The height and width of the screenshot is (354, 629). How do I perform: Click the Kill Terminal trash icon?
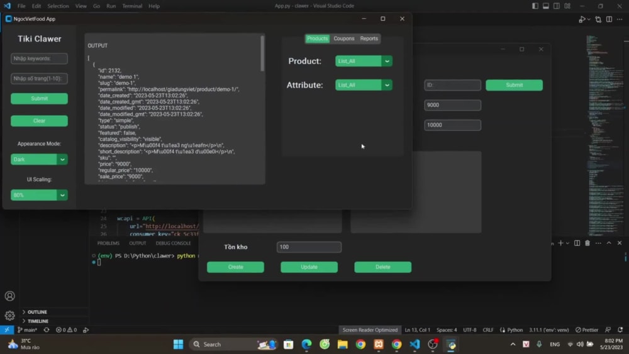(587, 243)
